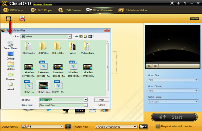This screenshot has height=131, width=202.
Task: Click the preview stop button
Action: [x=155, y=66]
